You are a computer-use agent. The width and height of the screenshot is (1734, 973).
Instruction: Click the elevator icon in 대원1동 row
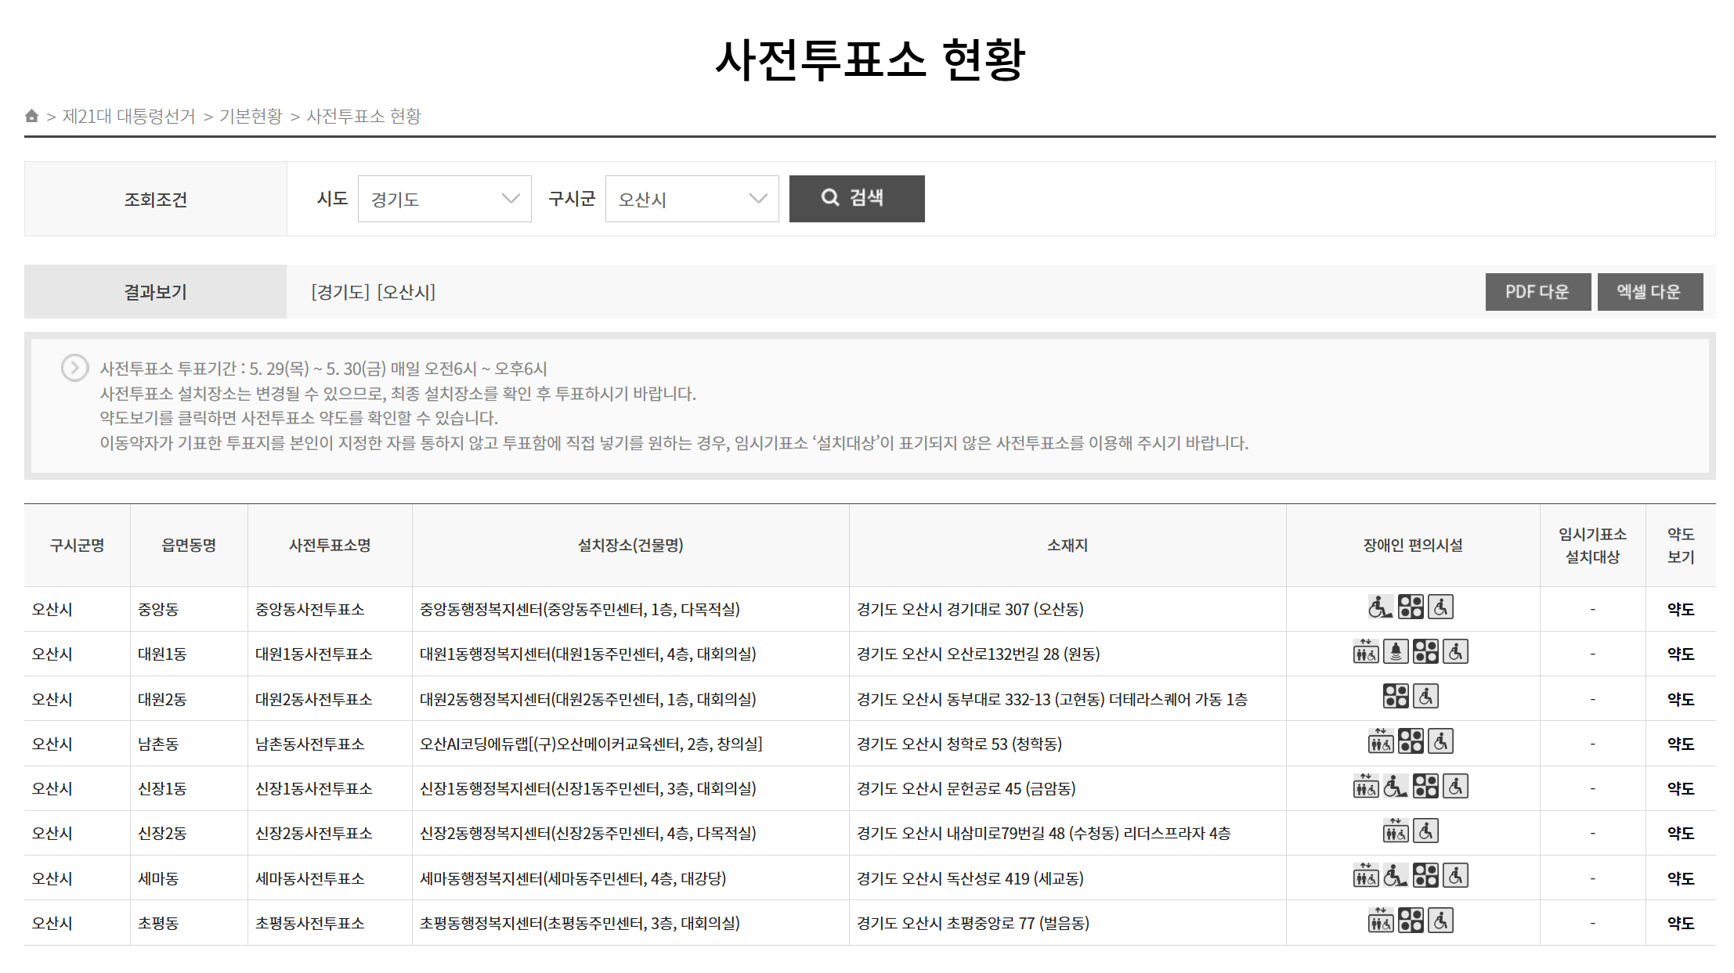tap(1366, 652)
